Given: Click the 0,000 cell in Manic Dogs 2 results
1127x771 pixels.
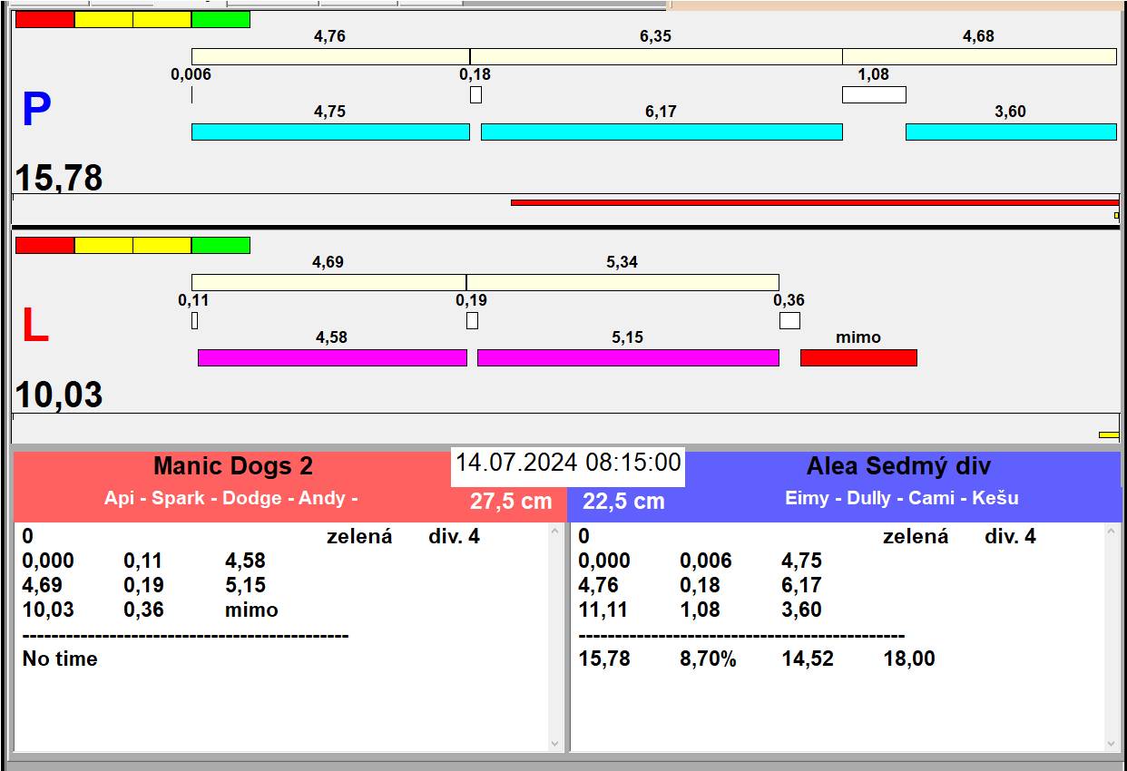Looking at the screenshot, I should (x=48, y=561).
